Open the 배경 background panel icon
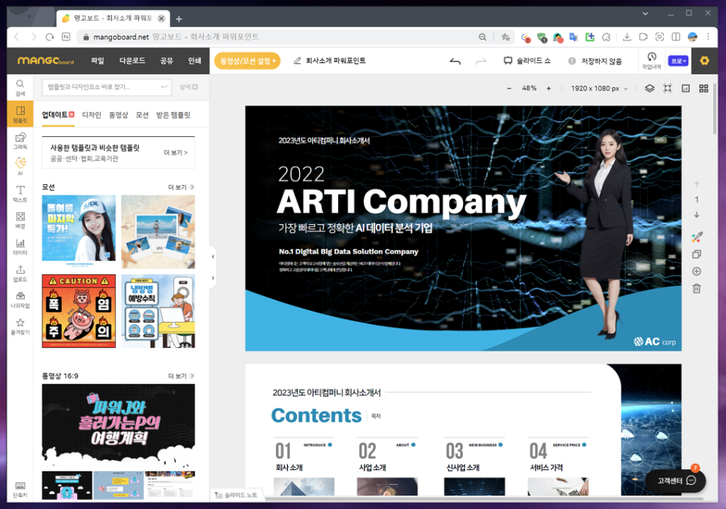The height and width of the screenshot is (509, 726). pyautogui.click(x=20, y=220)
